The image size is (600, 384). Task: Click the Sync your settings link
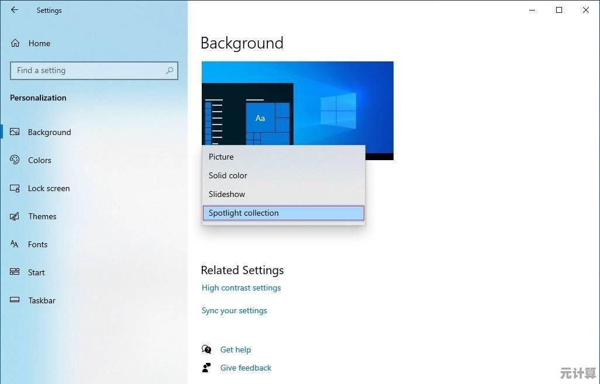(x=234, y=310)
